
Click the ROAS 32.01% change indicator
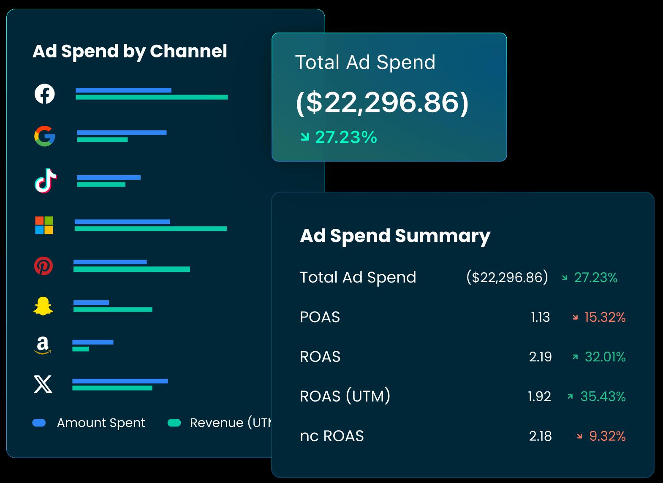(x=600, y=357)
